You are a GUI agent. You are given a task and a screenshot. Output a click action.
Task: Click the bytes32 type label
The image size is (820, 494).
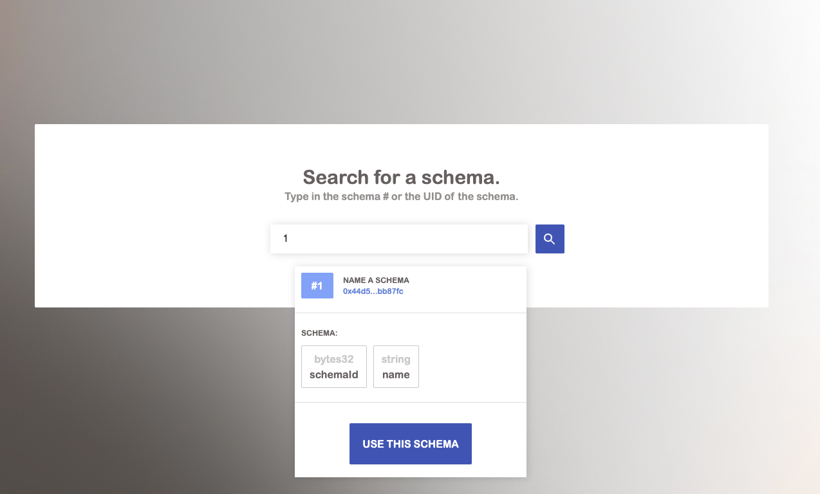click(x=333, y=360)
